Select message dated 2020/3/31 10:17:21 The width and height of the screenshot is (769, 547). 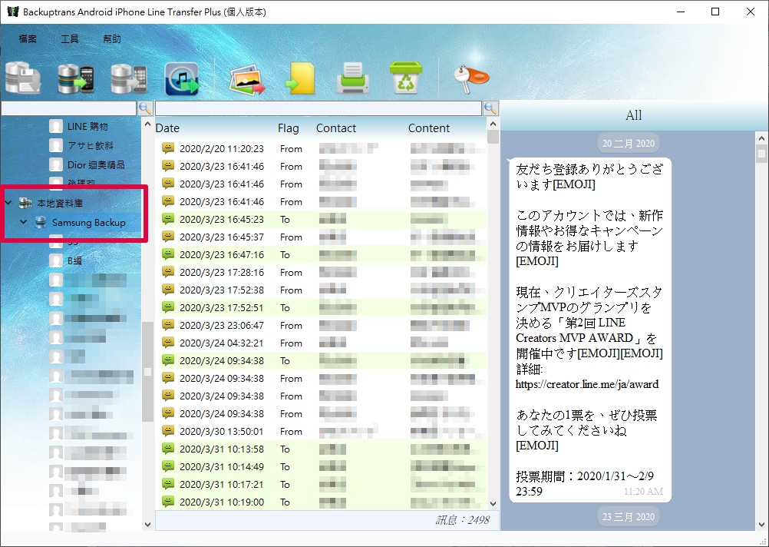[322, 484]
